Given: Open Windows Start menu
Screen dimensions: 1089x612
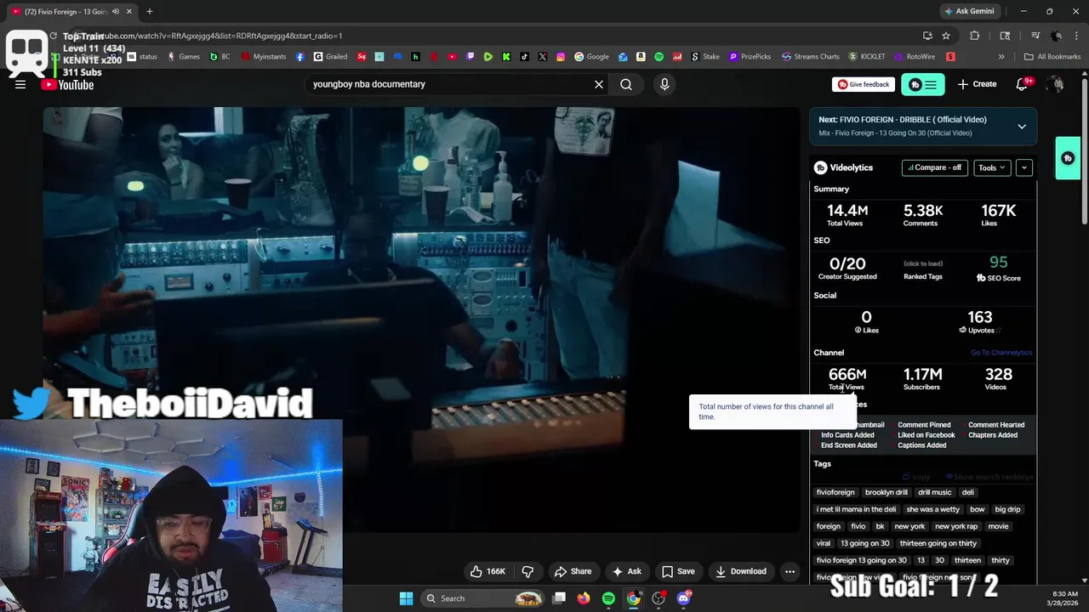Looking at the screenshot, I should pos(406,598).
